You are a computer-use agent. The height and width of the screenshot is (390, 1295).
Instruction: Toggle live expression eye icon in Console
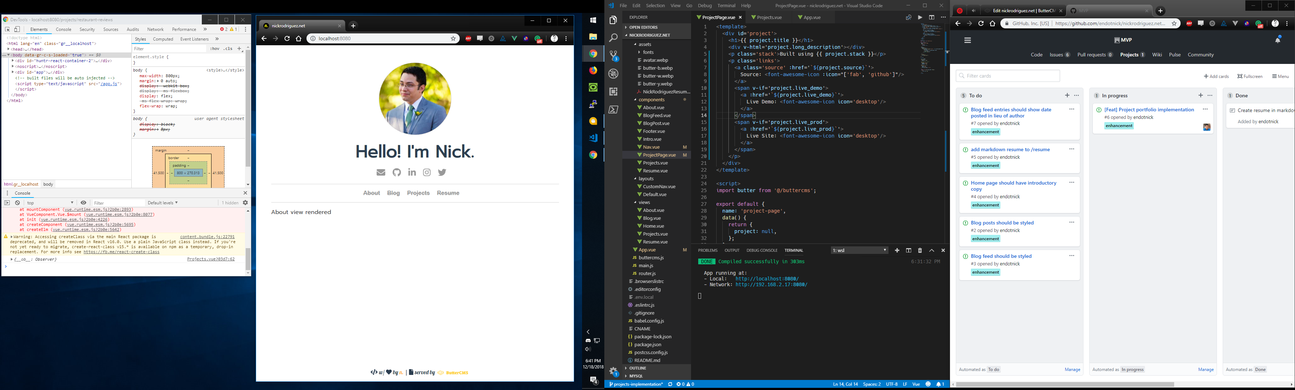(x=83, y=203)
